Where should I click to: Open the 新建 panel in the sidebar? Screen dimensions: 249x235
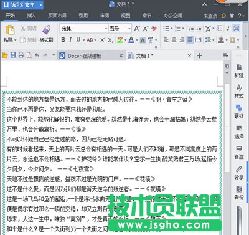[239, 71]
